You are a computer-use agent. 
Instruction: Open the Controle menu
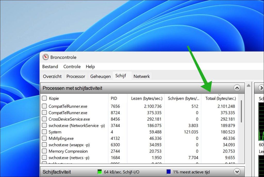pyautogui.click(x=72, y=67)
